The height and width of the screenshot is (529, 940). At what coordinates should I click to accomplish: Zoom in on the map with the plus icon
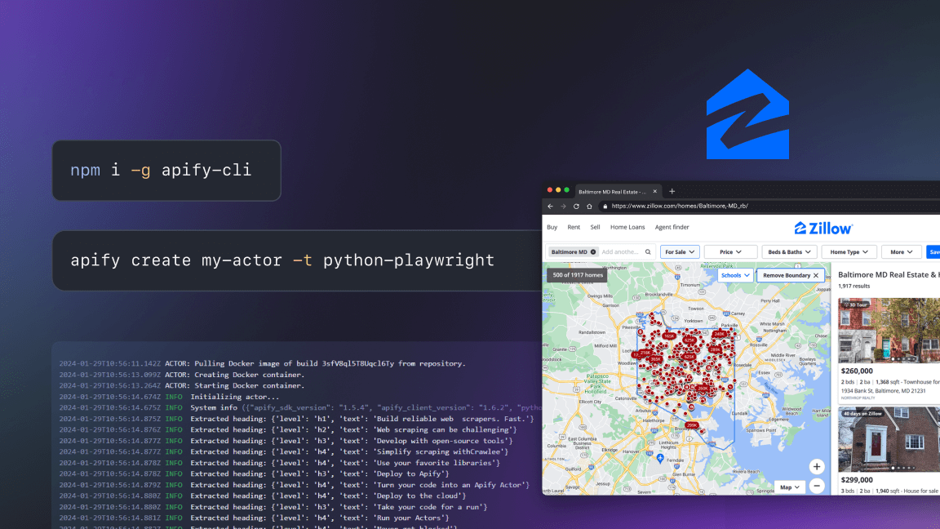[817, 465]
